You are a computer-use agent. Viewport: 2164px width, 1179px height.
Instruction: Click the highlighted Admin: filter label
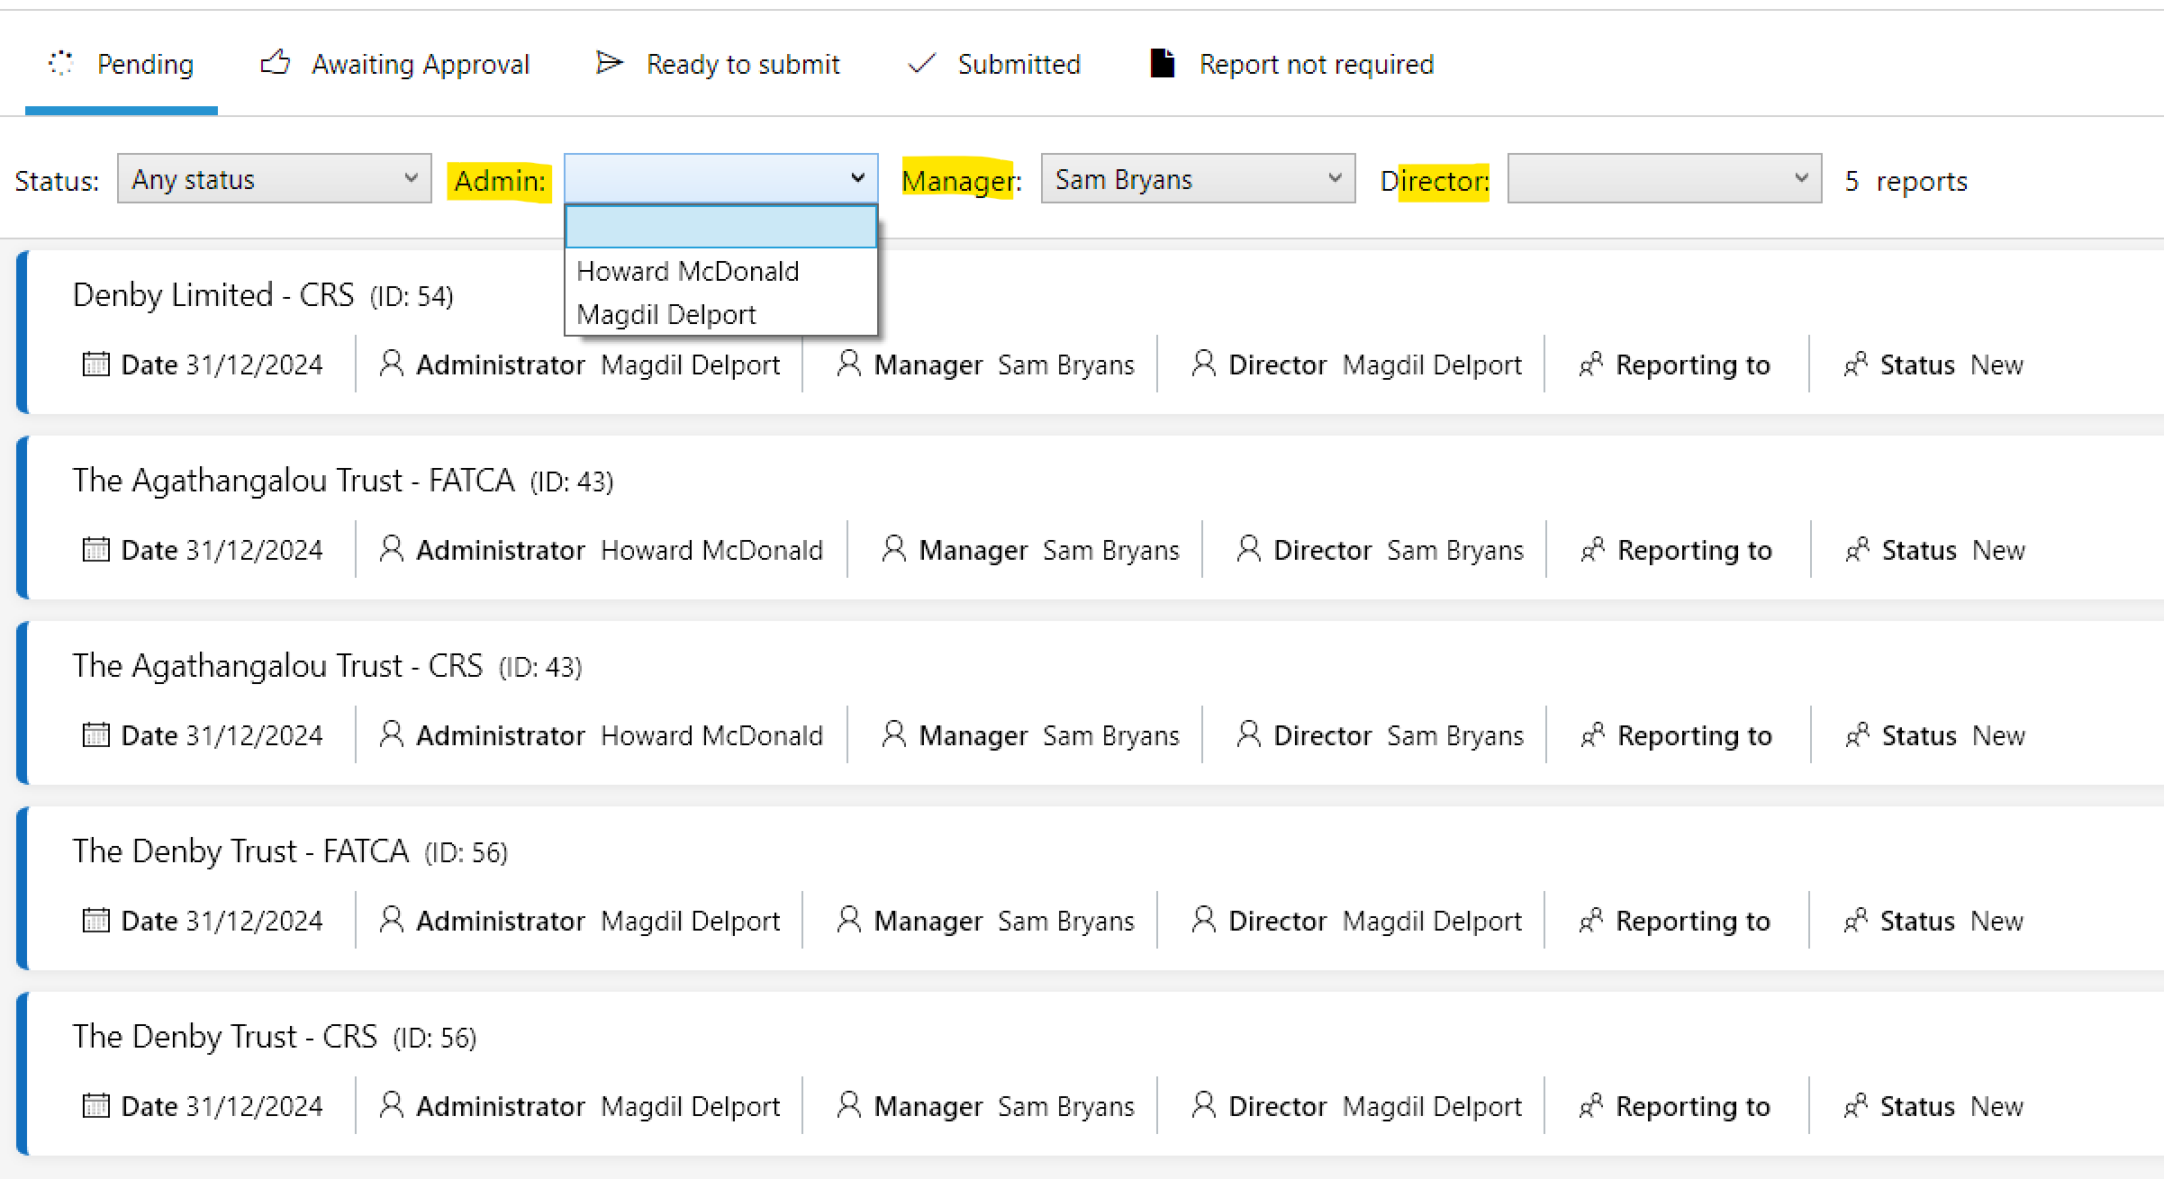coord(500,181)
